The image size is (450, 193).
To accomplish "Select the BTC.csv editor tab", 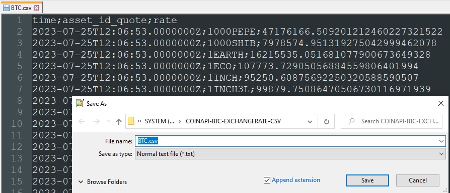I will coord(21,7).
